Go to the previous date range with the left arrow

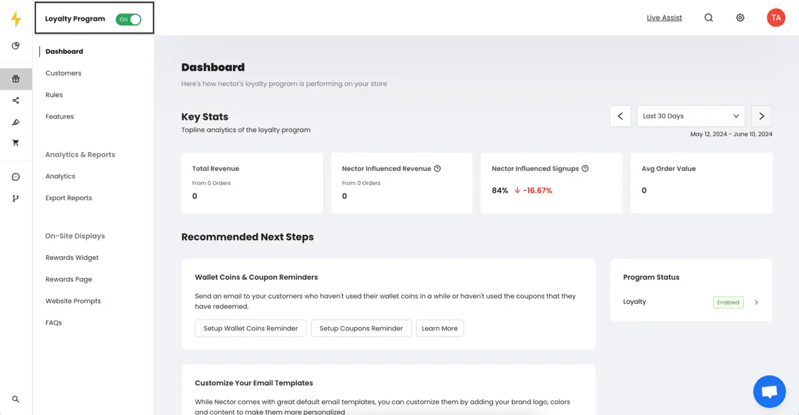(620, 116)
